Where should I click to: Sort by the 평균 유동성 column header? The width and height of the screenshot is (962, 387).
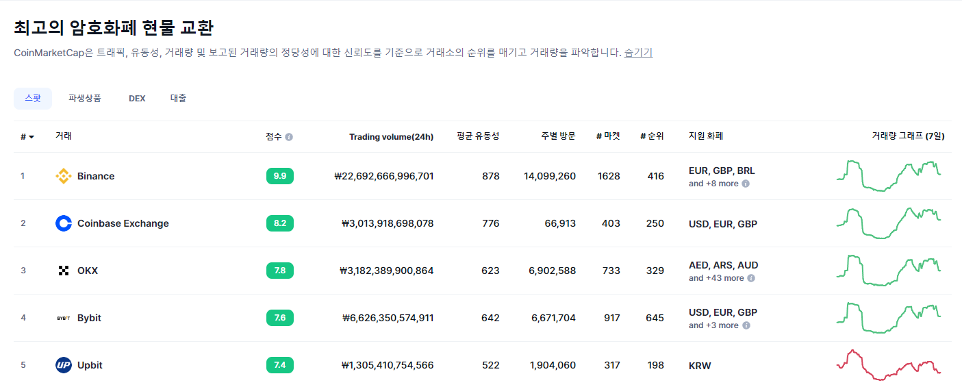click(x=478, y=136)
